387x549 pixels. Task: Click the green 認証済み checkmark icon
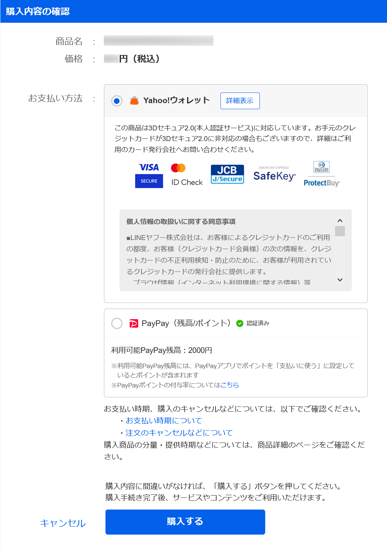pyautogui.click(x=240, y=323)
